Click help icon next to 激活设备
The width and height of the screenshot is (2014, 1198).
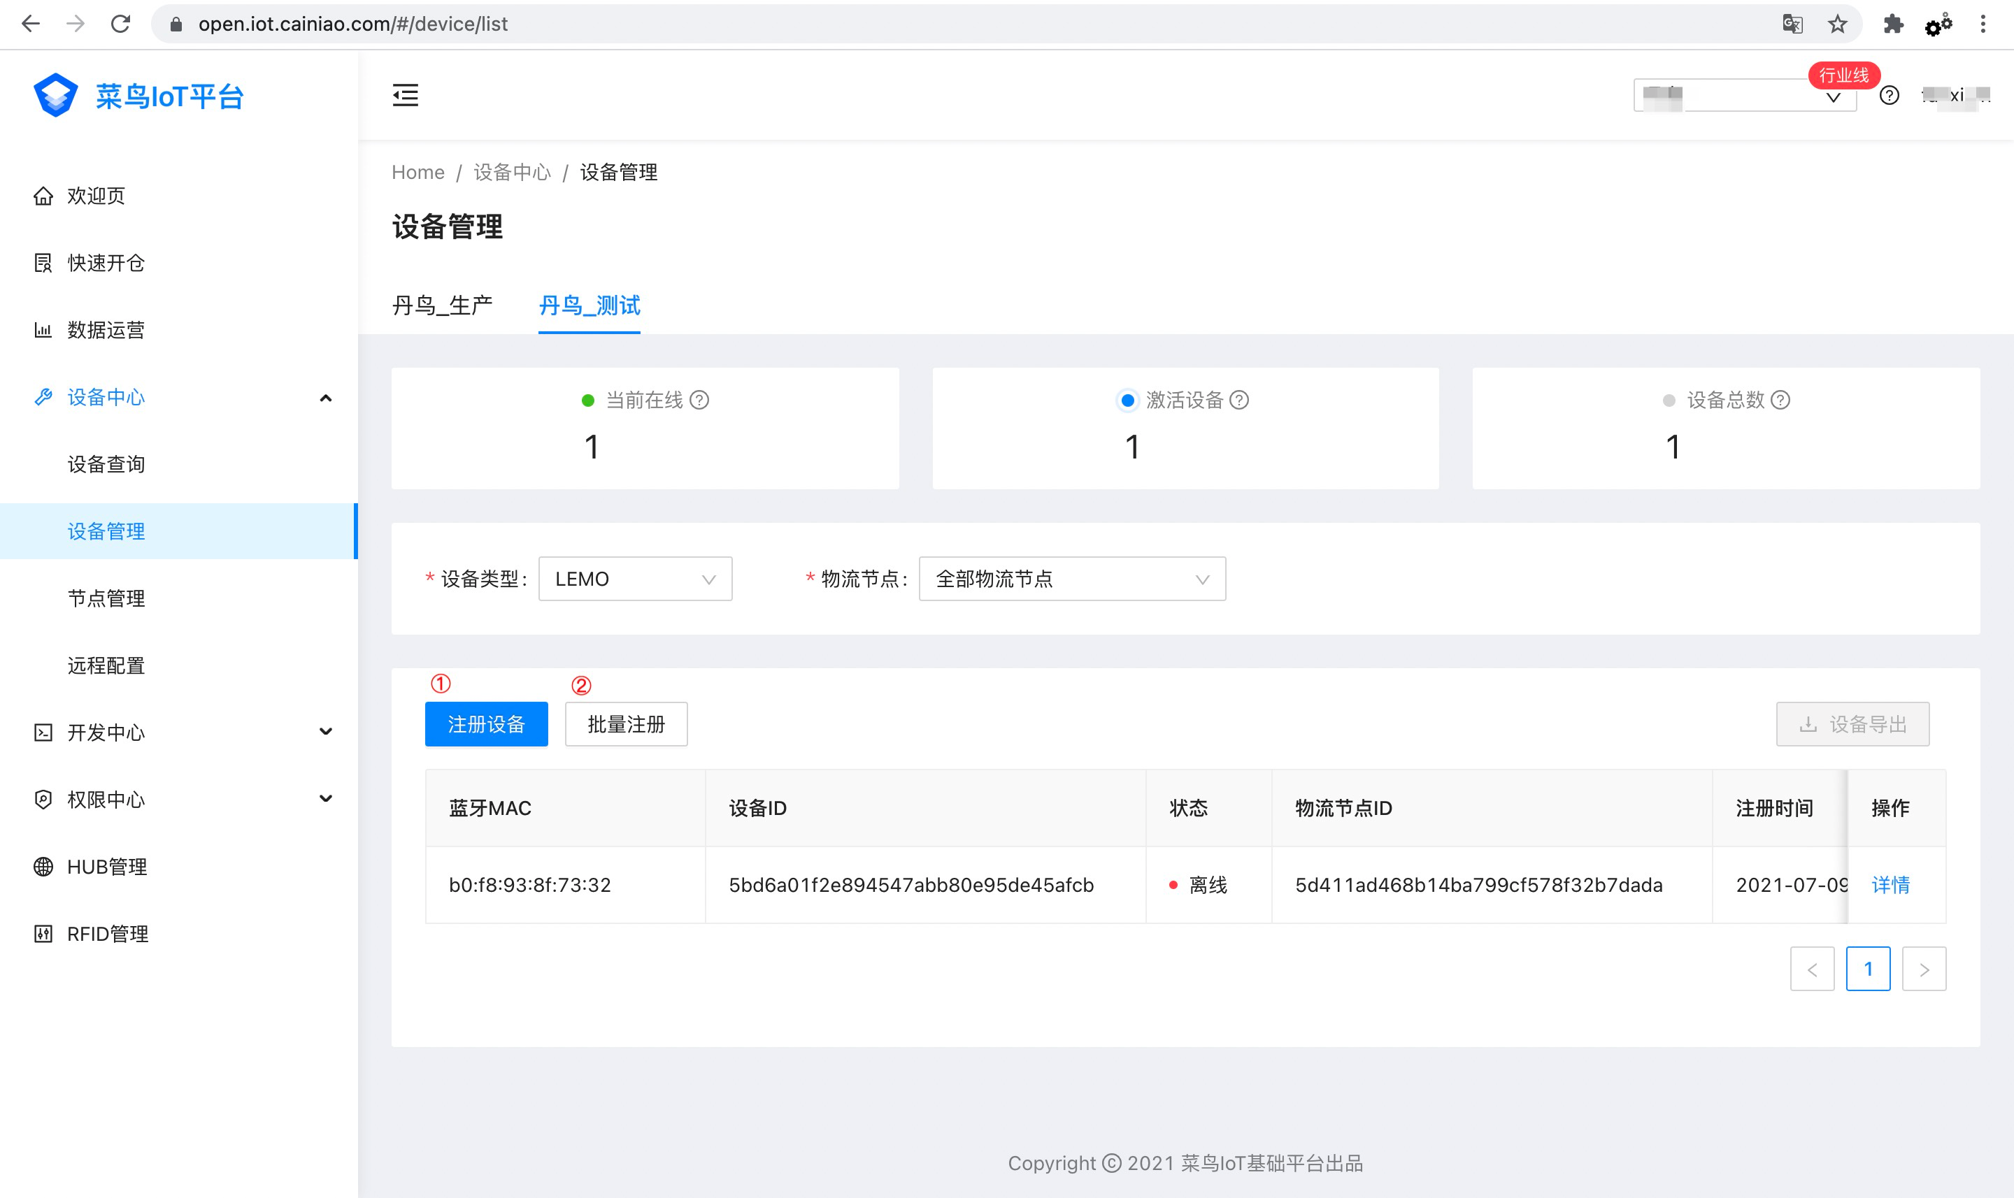[1238, 400]
